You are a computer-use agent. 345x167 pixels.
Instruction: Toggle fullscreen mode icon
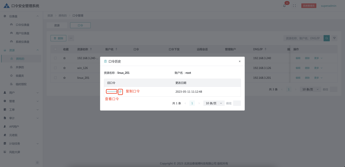(294, 6)
